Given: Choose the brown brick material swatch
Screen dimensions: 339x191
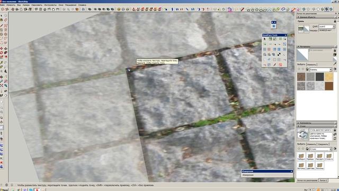Looking at the screenshot, I should click(301, 77).
